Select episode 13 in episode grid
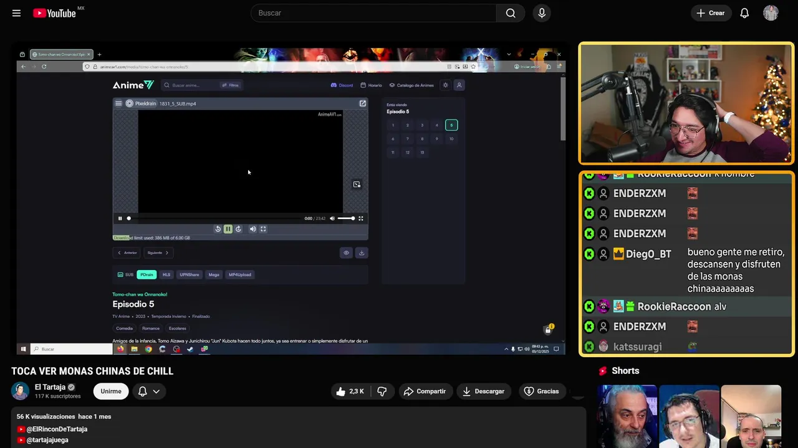The height and width of the screenshot is (448, 798). (x=422, y=152)
